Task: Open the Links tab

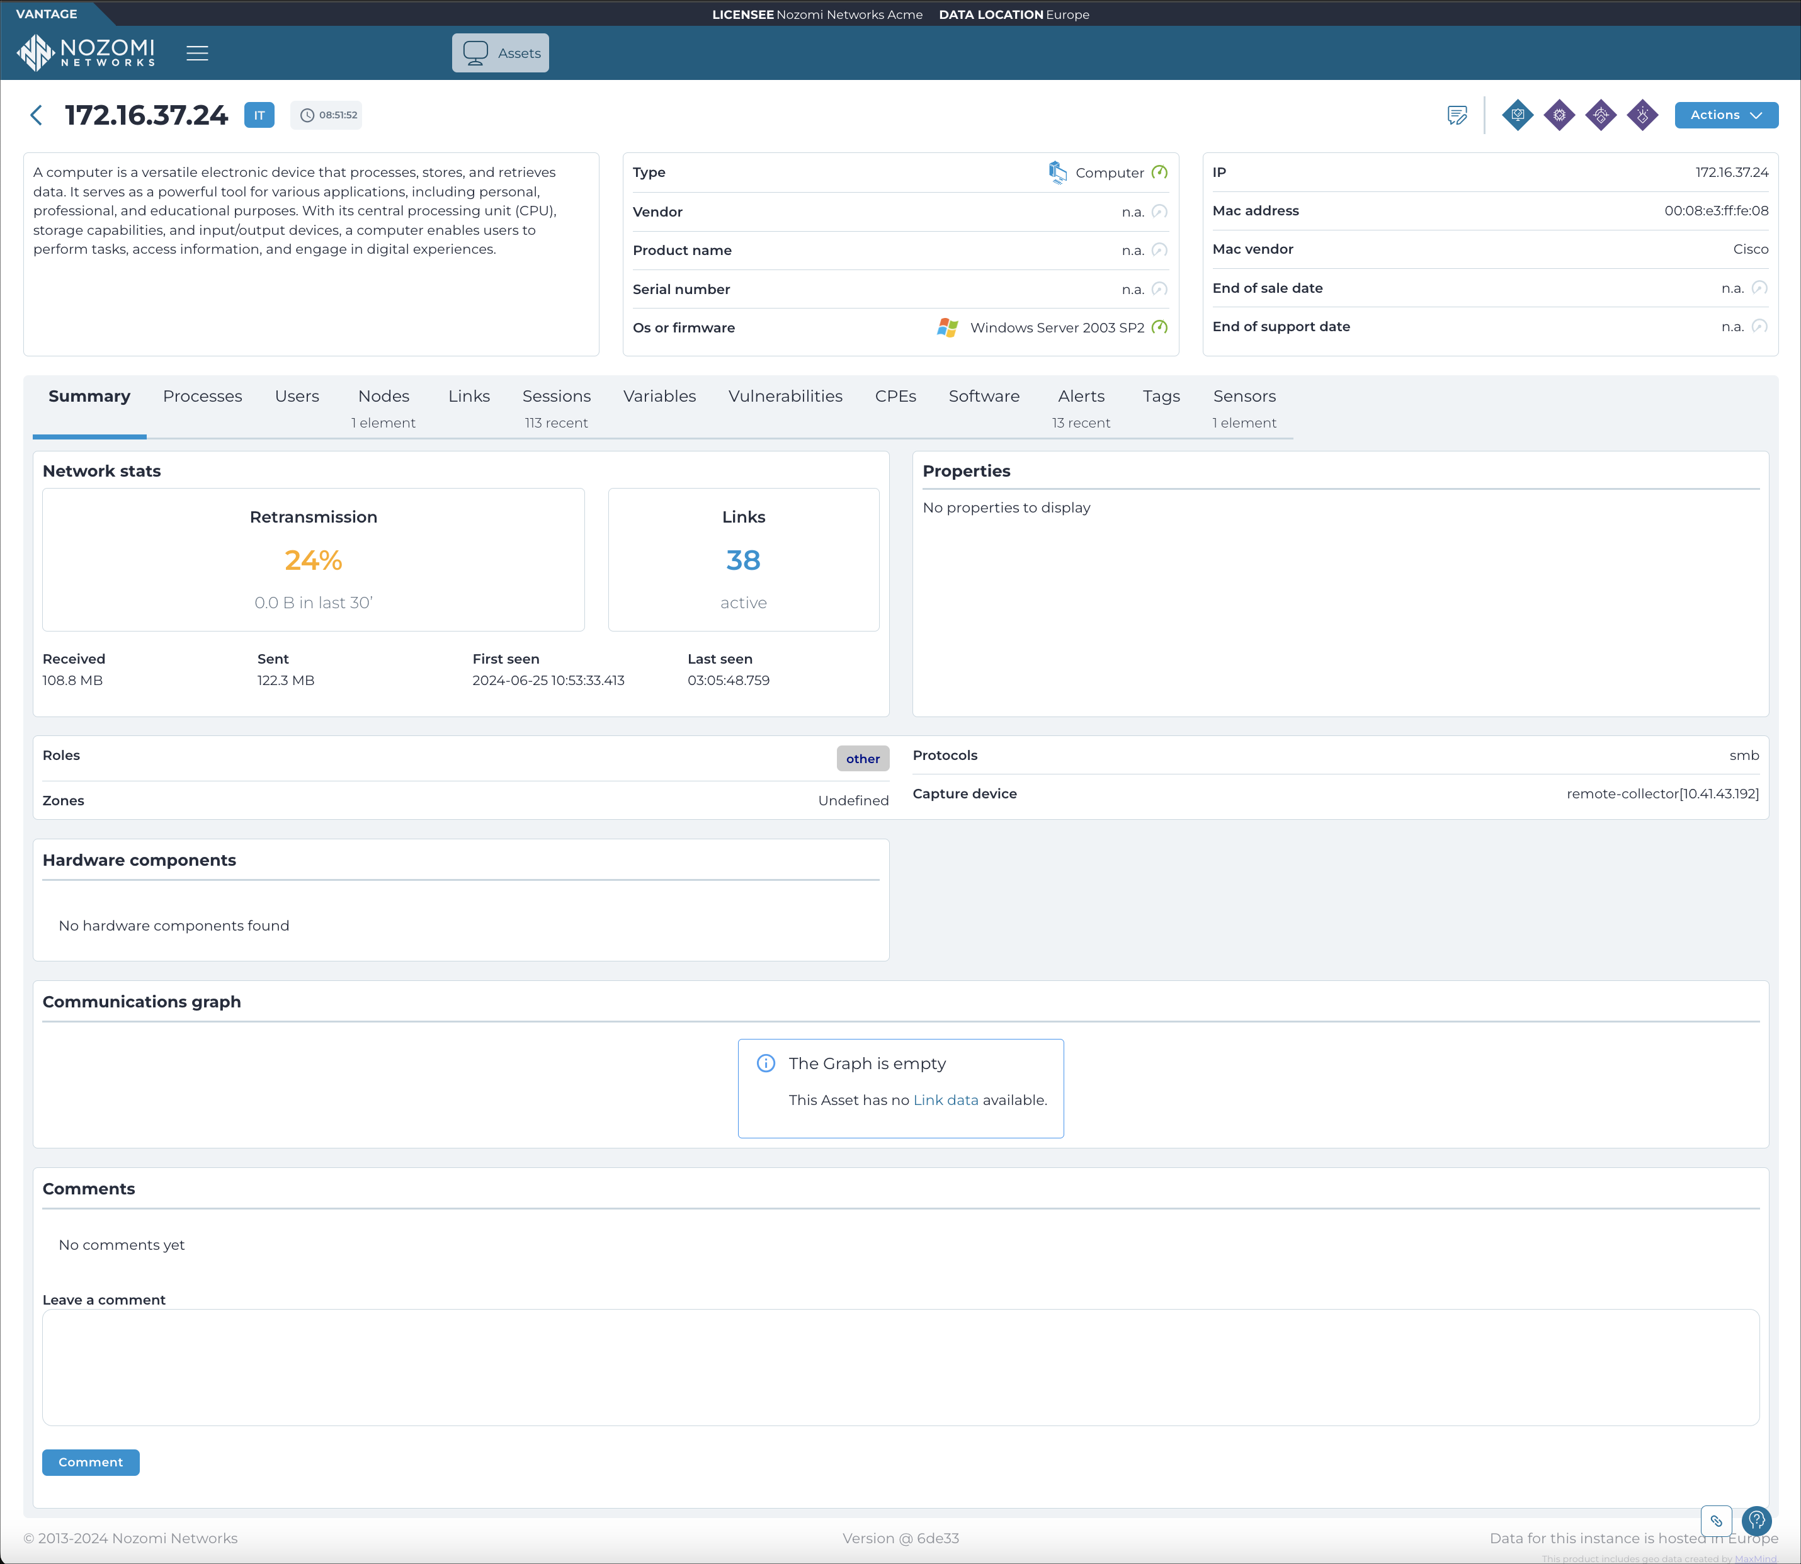Action: 469,396
